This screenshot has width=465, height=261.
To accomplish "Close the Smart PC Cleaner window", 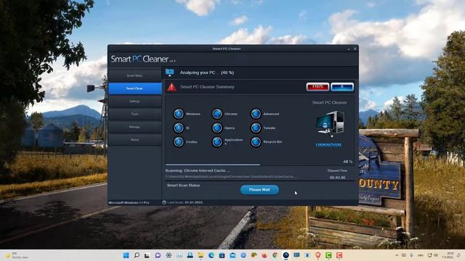I will tap(355, 49).
